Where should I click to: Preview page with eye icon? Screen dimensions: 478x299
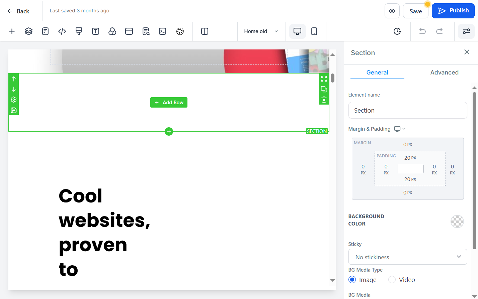(x=392, y=11)
